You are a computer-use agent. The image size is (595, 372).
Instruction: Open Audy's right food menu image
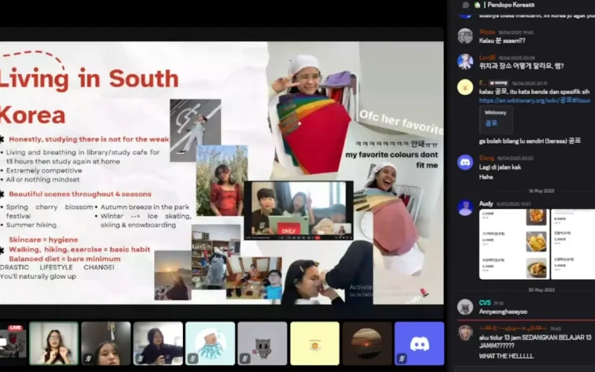coord(572,243)
